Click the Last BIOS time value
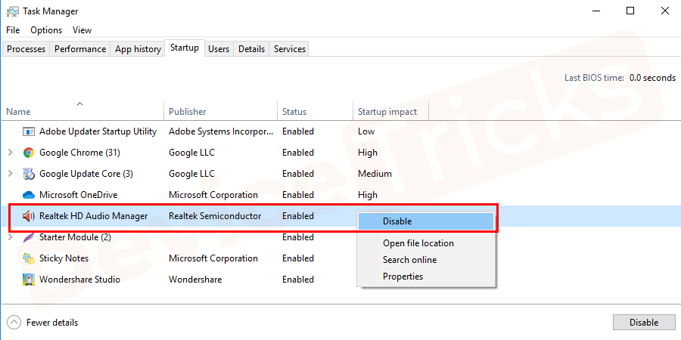Image resolution: width=681 pixels, height=340 pixels. (x=653, y=78)
